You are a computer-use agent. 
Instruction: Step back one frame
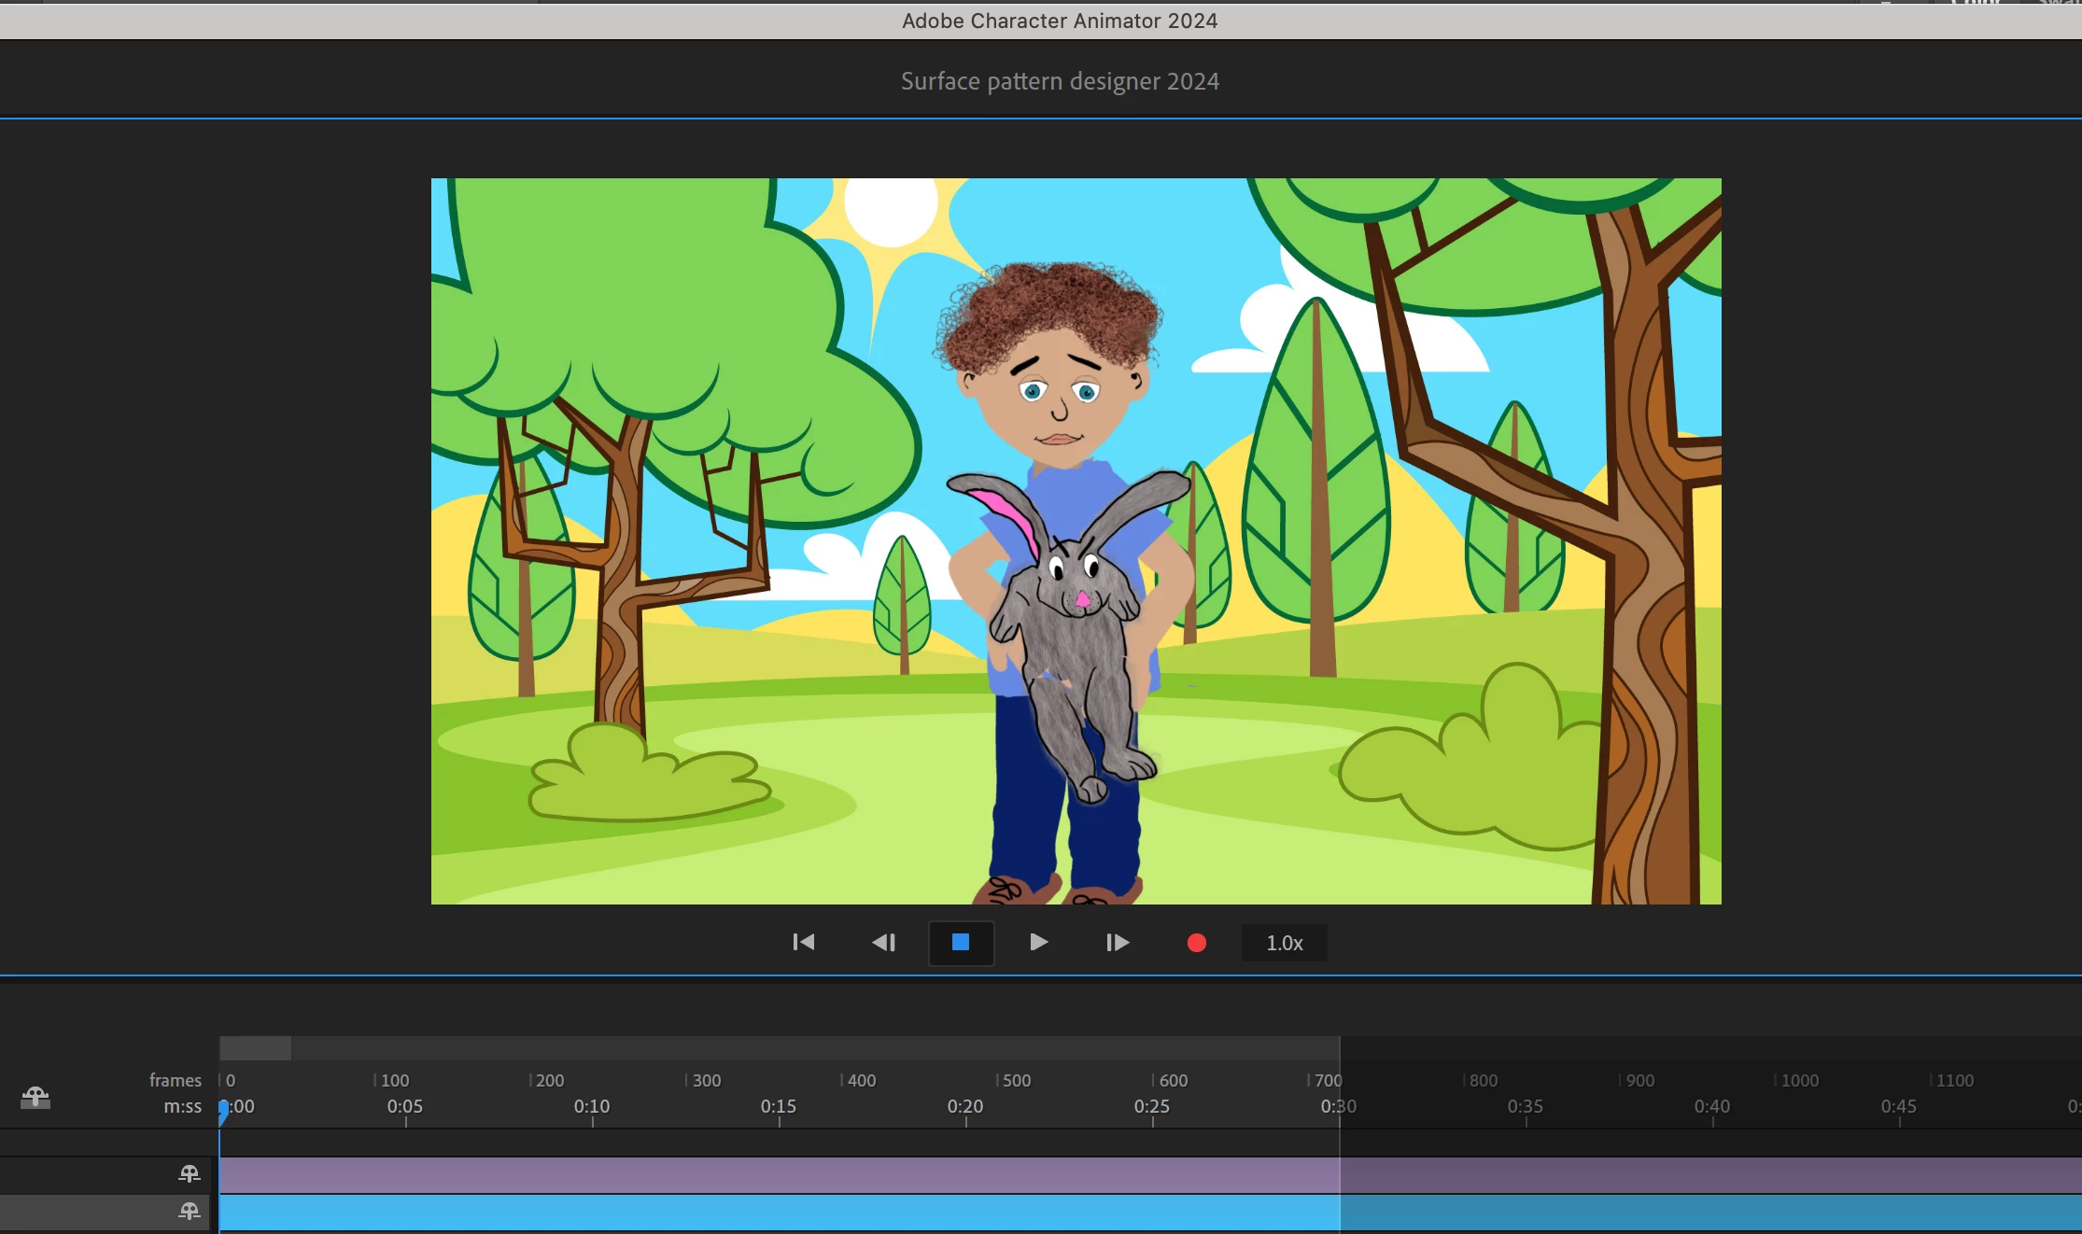pyautogui.click(x=883, y=943)
